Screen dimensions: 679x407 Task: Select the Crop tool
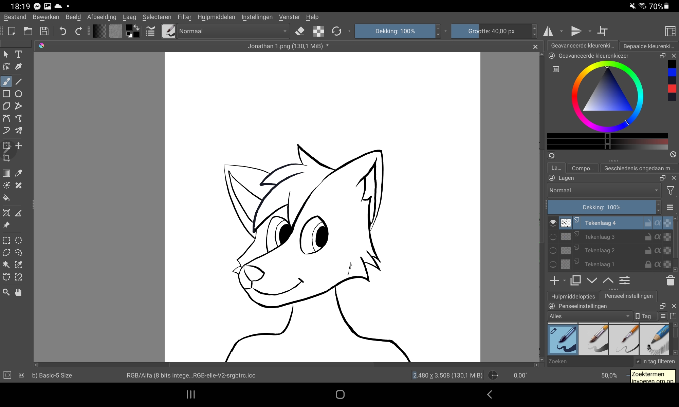coord(6,158)
